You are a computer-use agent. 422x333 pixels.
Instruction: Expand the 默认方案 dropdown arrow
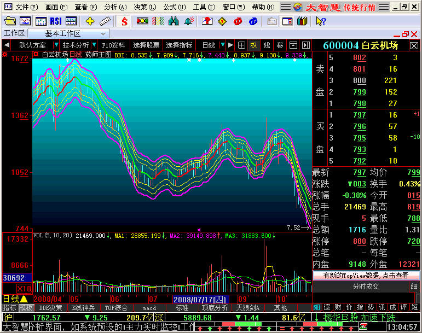[56, 45]
